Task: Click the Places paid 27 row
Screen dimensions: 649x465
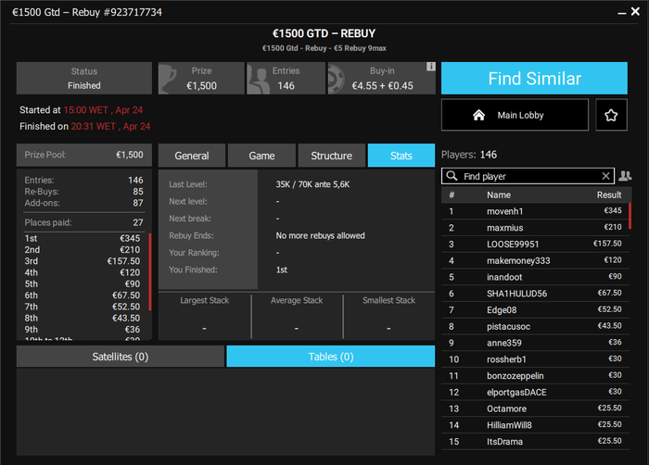Action: pyautogui.click(x=83, y=222)
